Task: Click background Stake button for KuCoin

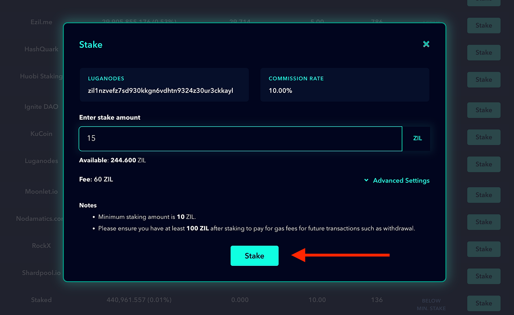Action: pos(484,137)
